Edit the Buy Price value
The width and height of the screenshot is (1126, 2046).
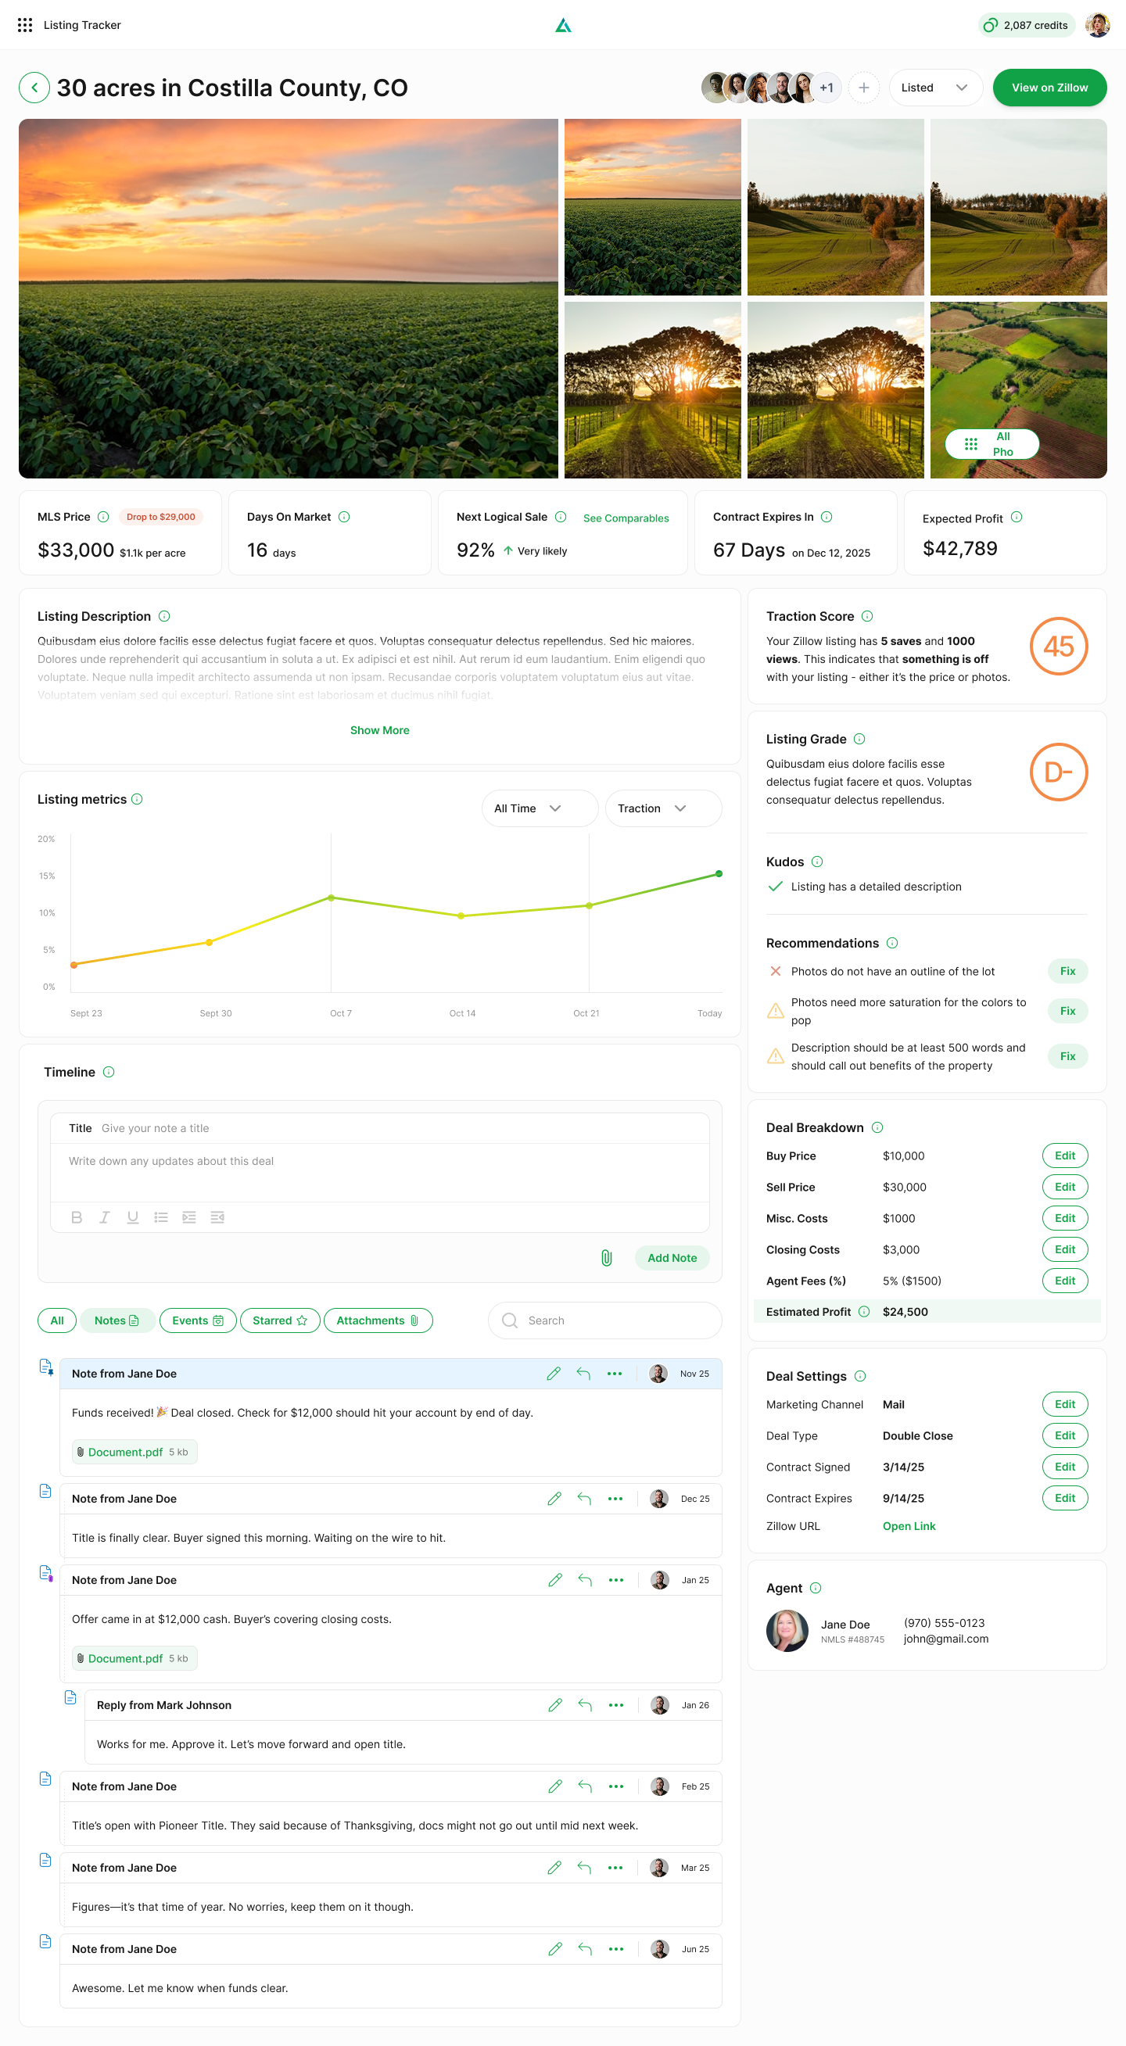tap(1065, 1156)
